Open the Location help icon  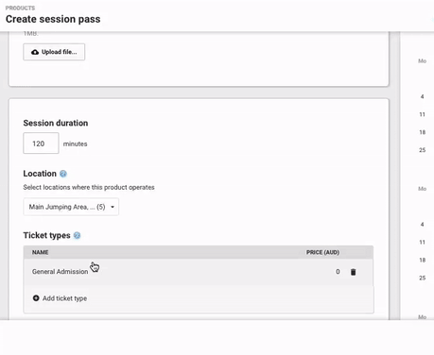coord(63,174)
